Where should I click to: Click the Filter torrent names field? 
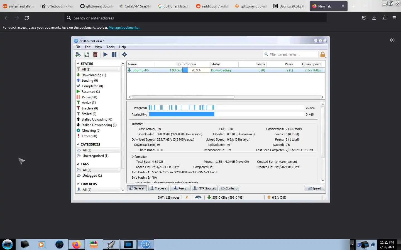(x=290, y=54)
